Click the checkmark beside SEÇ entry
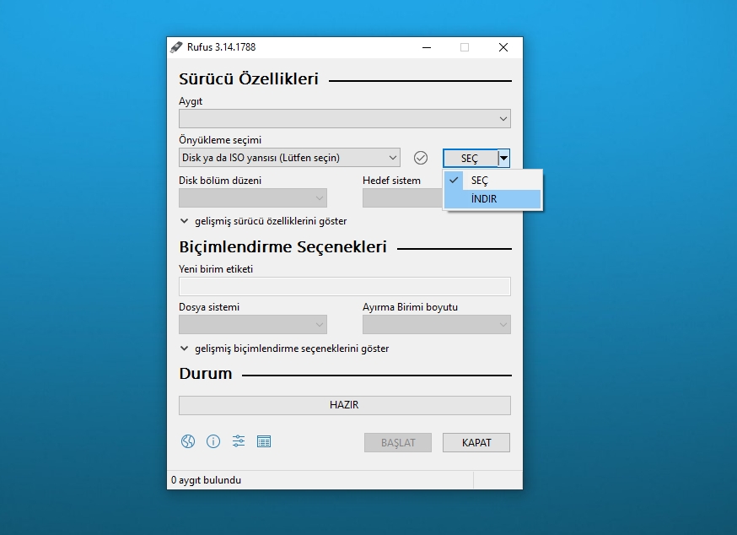Viewport: 737px width, 535px height. 454,180
